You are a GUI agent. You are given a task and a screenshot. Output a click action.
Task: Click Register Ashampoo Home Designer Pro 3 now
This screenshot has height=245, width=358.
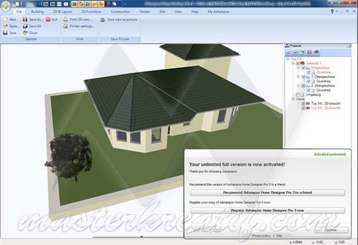click(x=268, y=211)
